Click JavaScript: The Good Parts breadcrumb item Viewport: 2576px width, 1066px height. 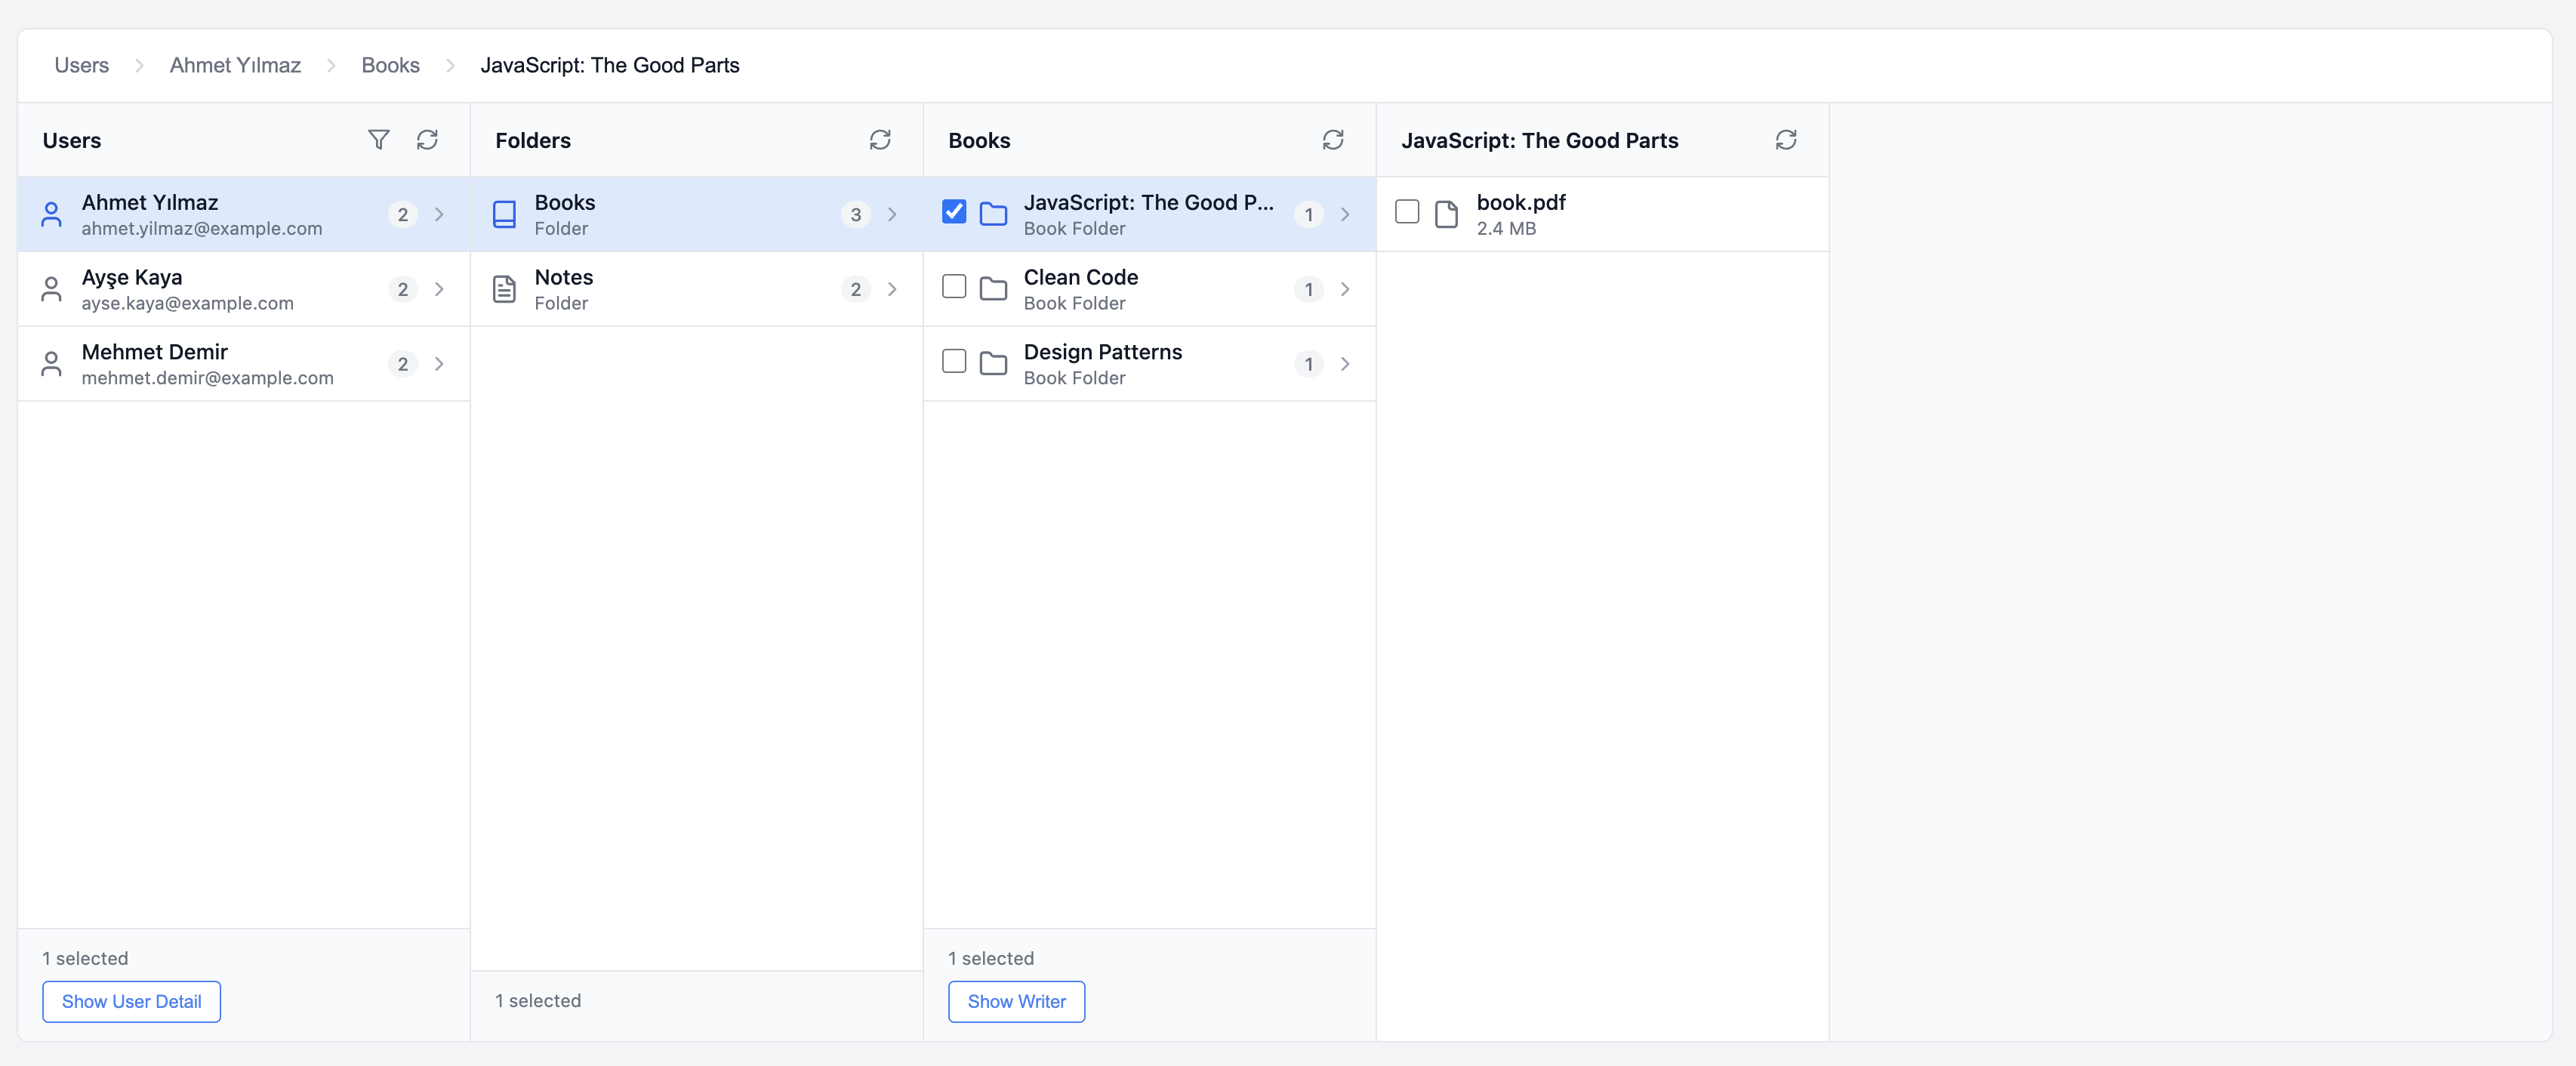610,65
